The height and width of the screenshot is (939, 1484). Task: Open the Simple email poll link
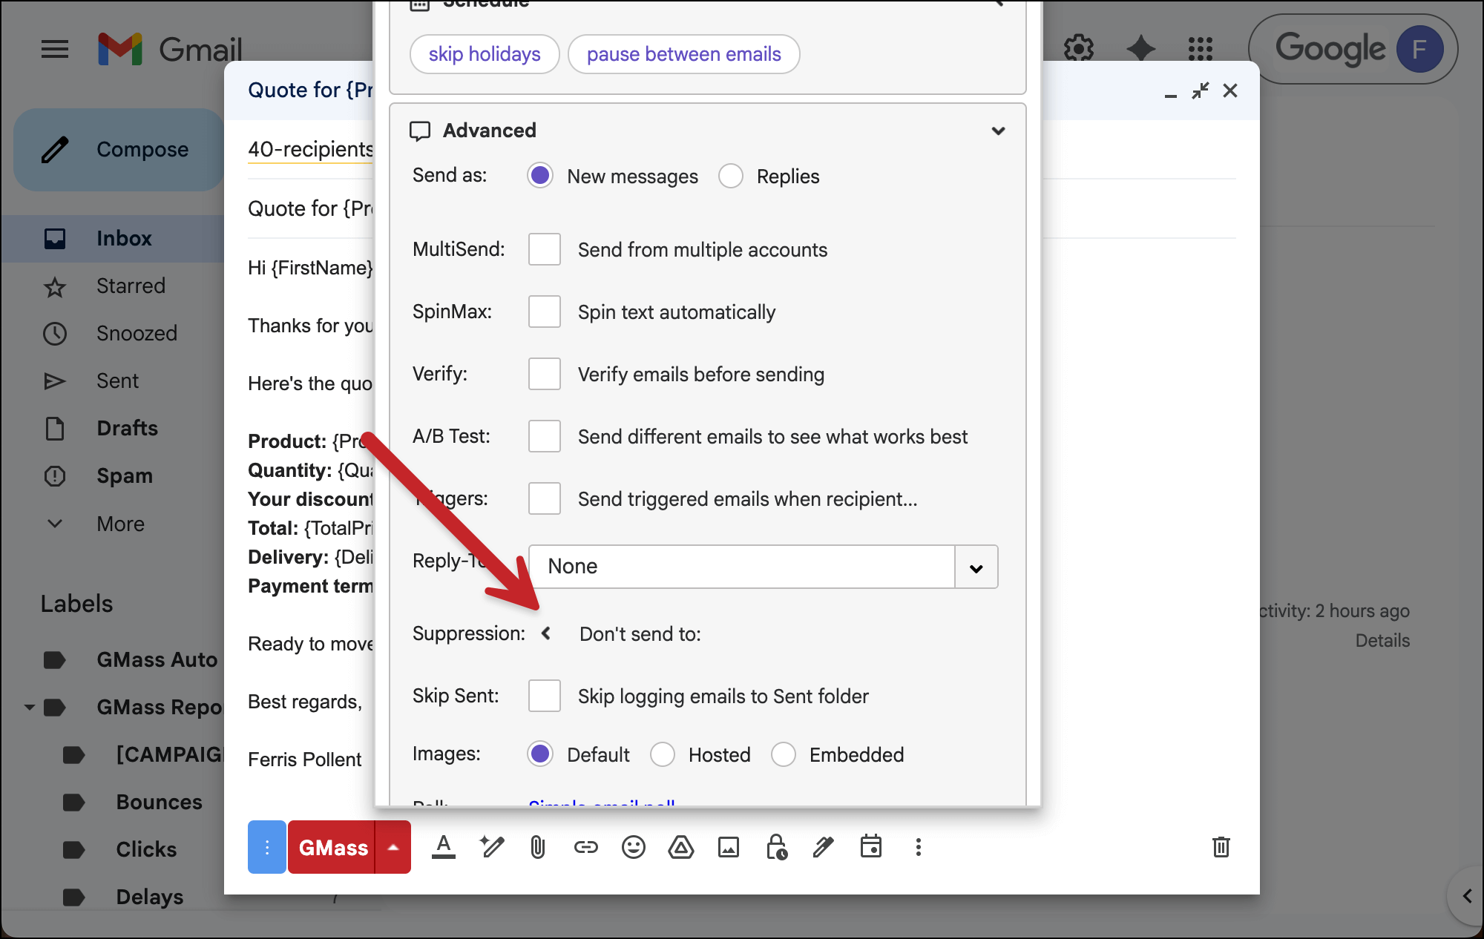(601, 805)
